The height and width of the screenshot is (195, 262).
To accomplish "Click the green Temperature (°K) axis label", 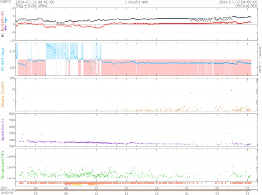I will click(3, 165).
